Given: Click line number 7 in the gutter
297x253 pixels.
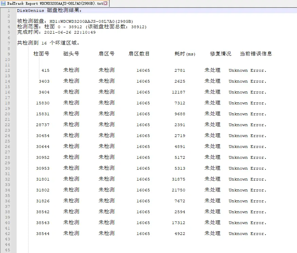Looking at the screenshot, I should click(8, 43).
